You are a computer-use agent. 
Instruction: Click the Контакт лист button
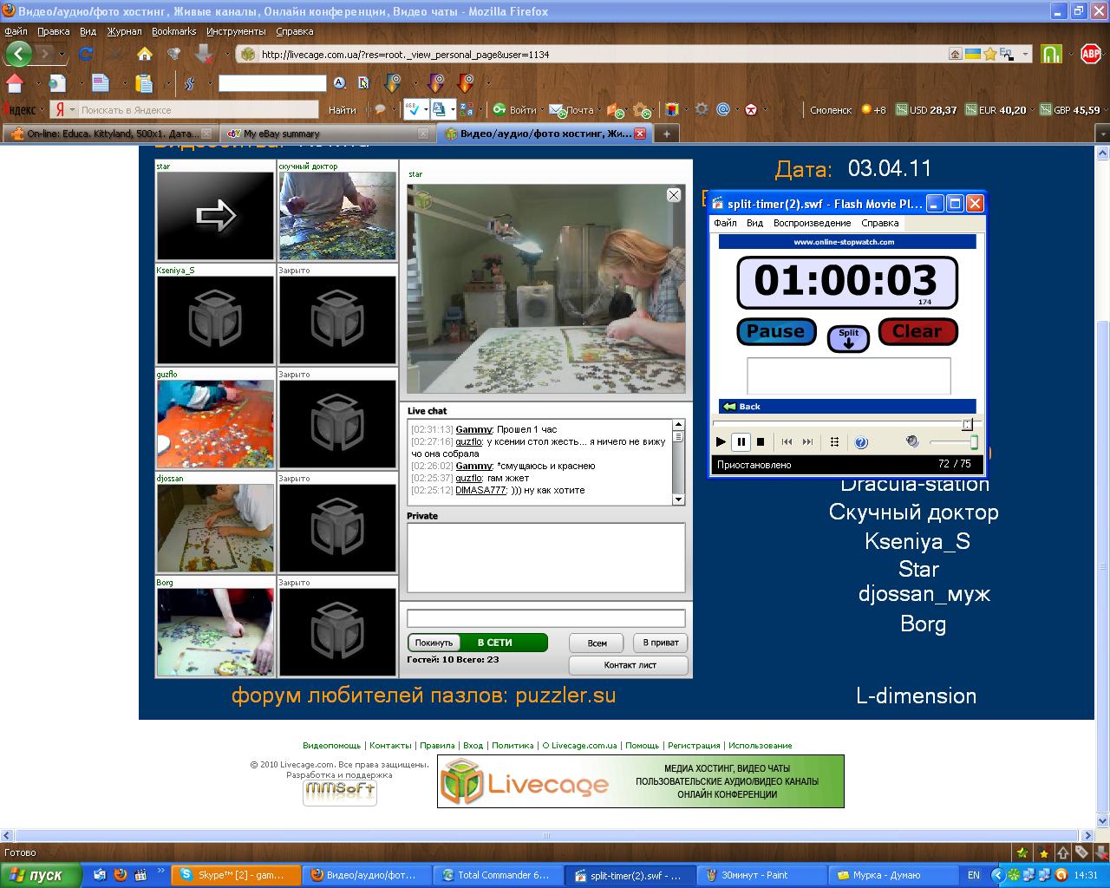tap(629, 665)
